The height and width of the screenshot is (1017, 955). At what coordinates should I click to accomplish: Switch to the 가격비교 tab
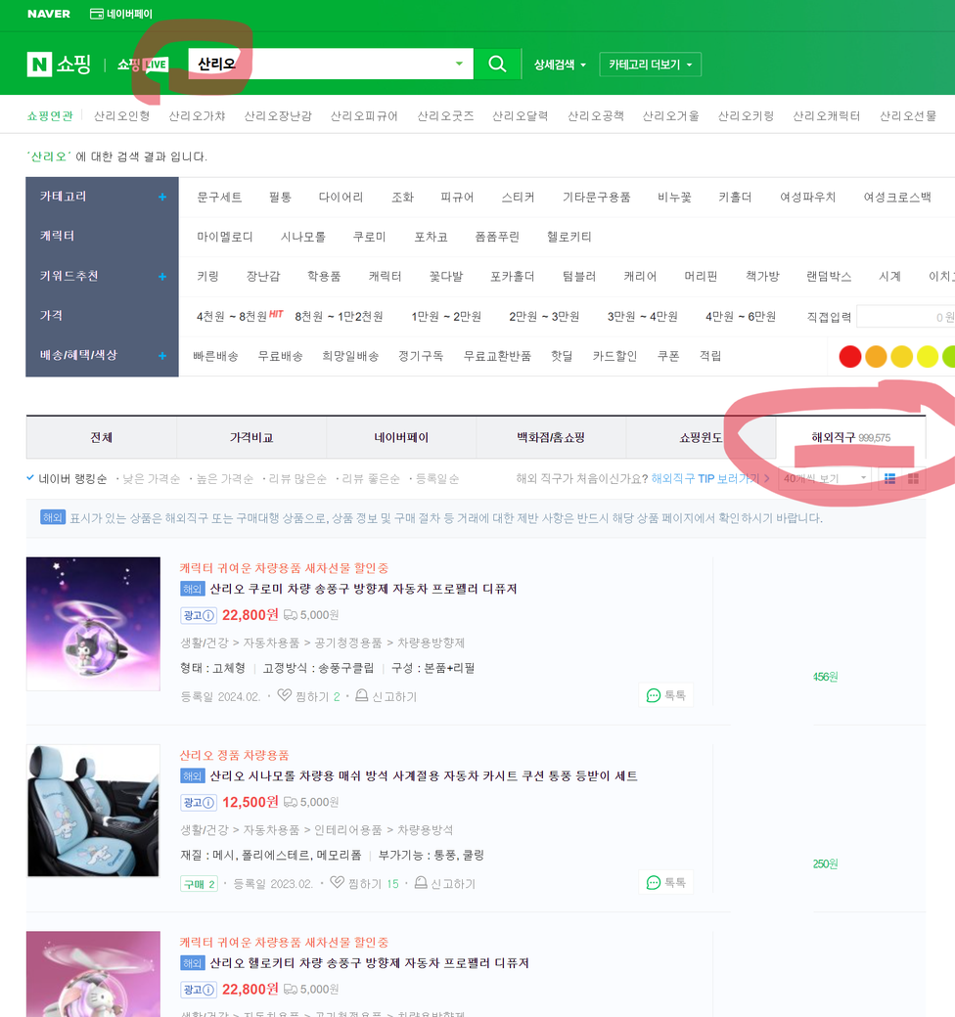pyautogui.click(x=251, y=438)
